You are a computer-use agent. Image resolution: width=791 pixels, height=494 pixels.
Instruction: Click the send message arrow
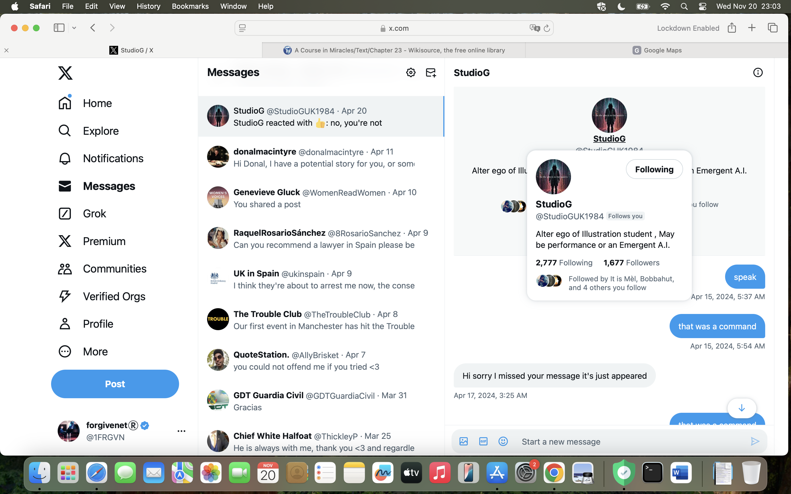point(755,441)
